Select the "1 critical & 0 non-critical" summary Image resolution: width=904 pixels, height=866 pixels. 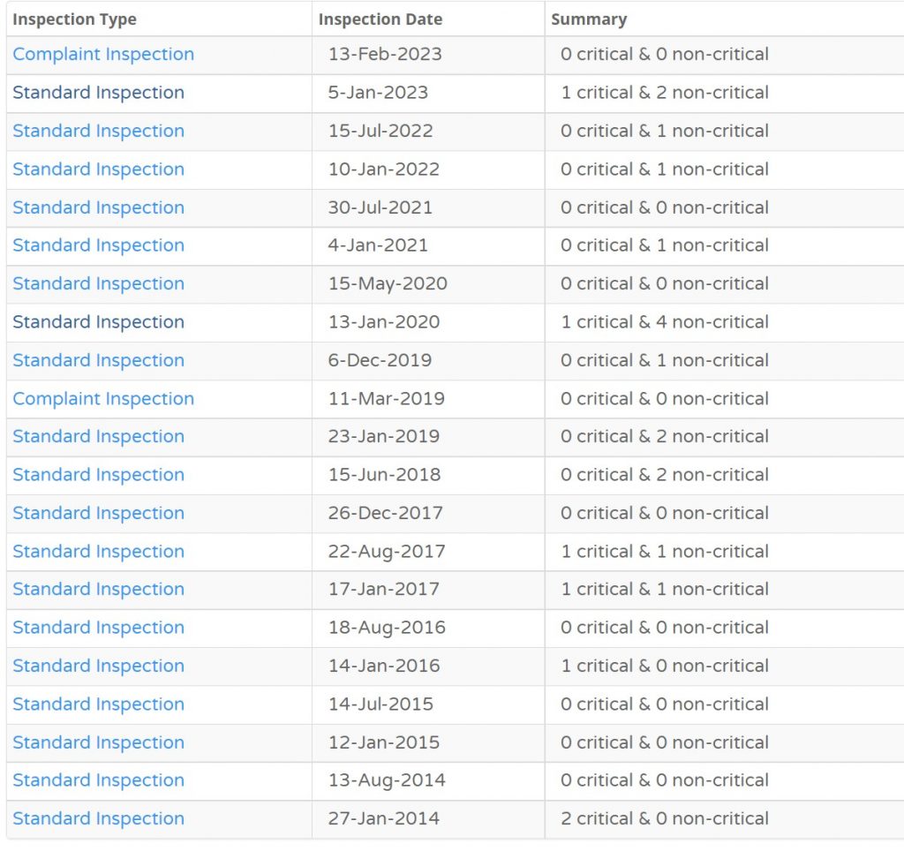(665, 666)
